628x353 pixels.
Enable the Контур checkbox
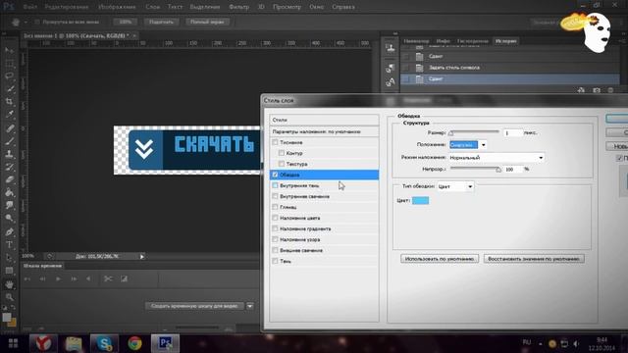(x=282, y=153)
